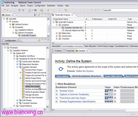Open the Estimation menu
Screen dimensions: 138x117
tap(51, 6)
